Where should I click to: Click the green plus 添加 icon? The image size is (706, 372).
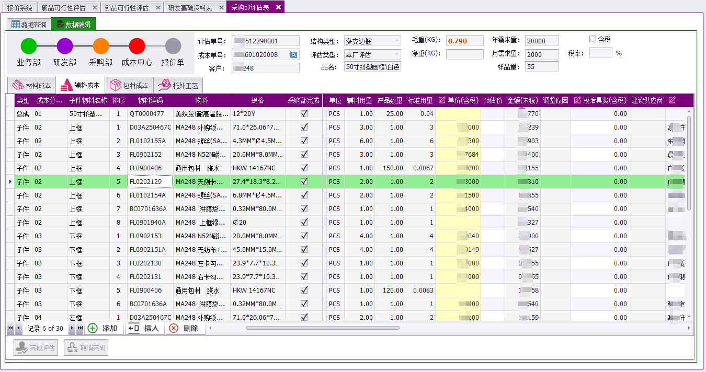[x=93, y=328]
